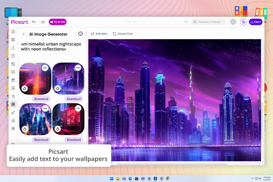The image size is (273, 182).
Task: Select the red storefront thumbnail
Action: click(68, 119)
